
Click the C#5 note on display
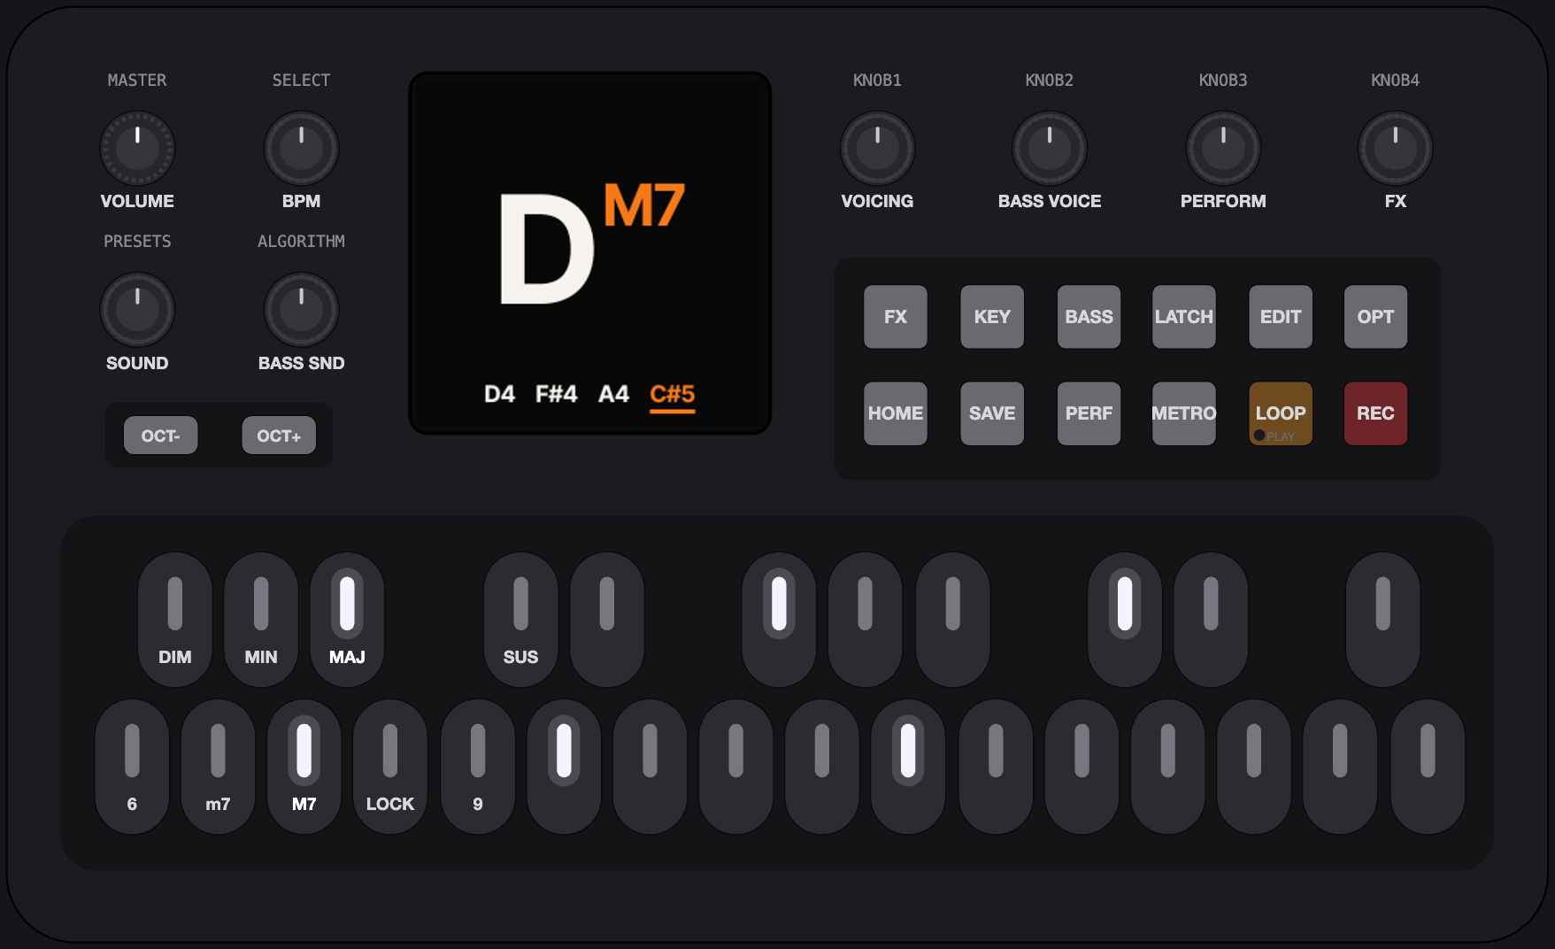tap(673, 395)
